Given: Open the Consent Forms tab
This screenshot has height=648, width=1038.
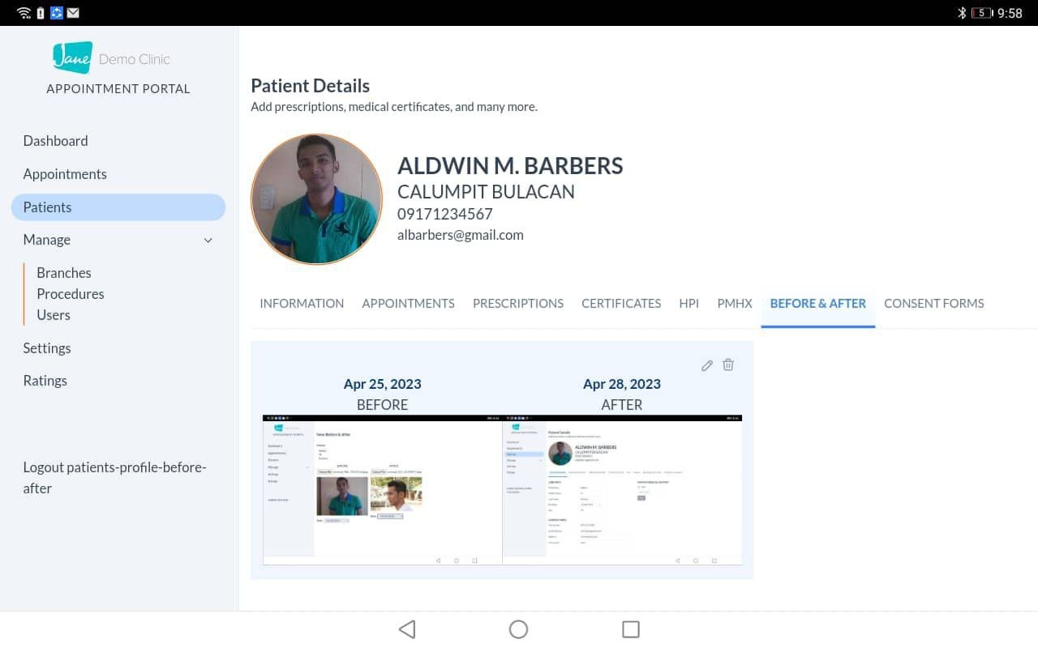Looking at the screenshot, I should (x=933, y=304).
